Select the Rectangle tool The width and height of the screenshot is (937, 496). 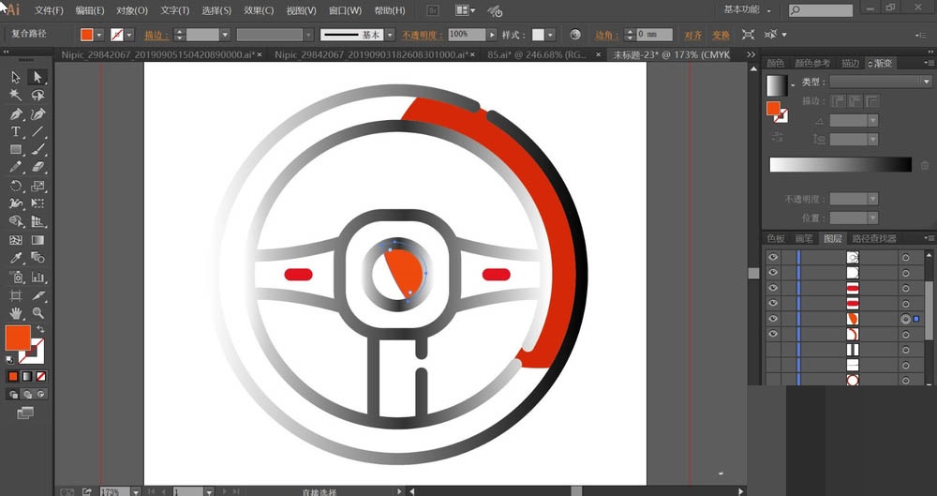(x=16, y=150)
